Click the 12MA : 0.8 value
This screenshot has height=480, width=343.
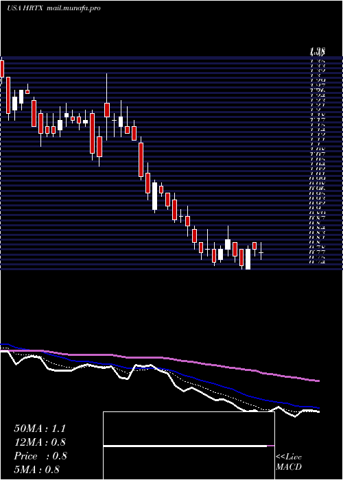pos(40,442)
